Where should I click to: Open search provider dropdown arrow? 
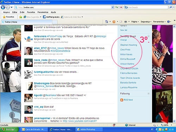tap(174, 7)
